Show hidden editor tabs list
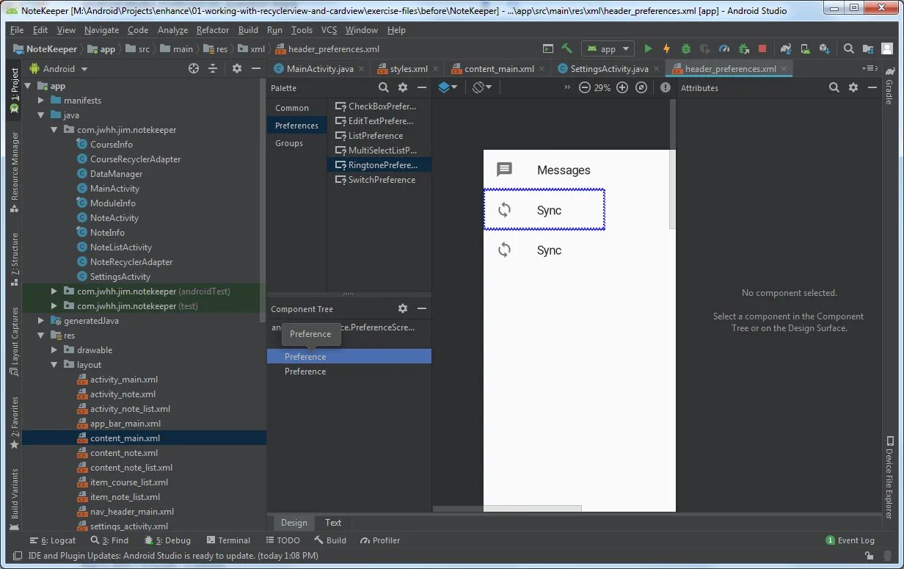This screenshot has width=904, height=569. coord(871,68)
